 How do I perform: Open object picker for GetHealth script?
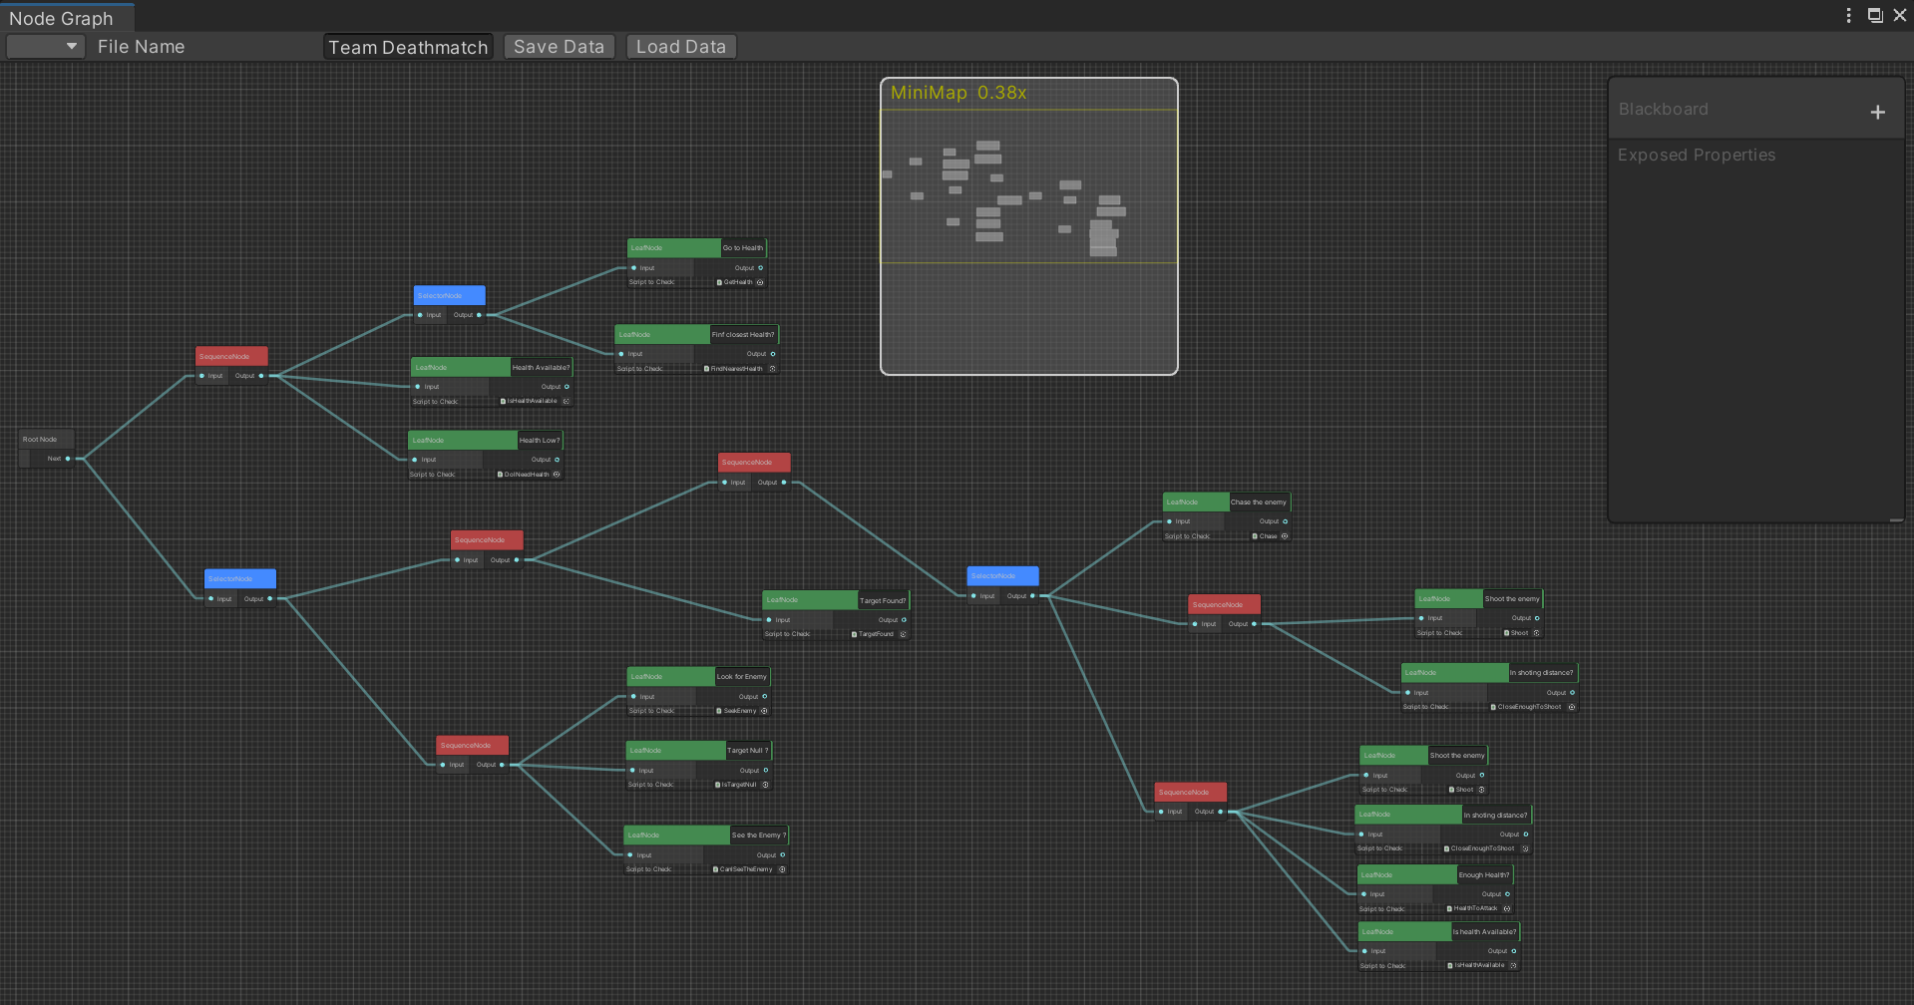pos(760,282)
